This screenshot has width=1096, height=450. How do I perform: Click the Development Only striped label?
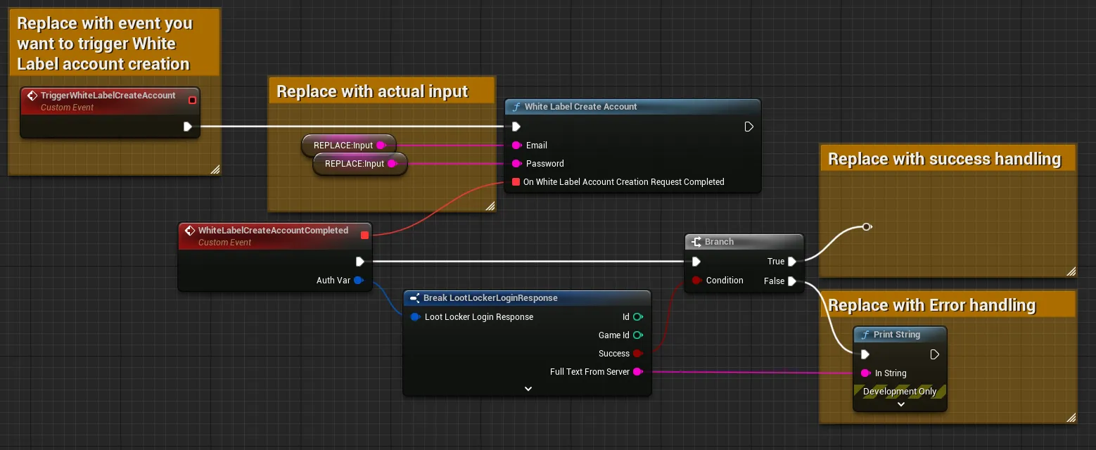(900, 392)
